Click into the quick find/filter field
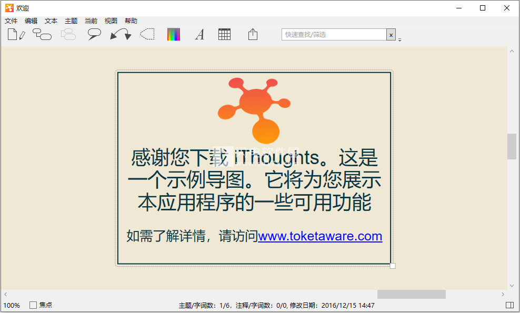 334,35
